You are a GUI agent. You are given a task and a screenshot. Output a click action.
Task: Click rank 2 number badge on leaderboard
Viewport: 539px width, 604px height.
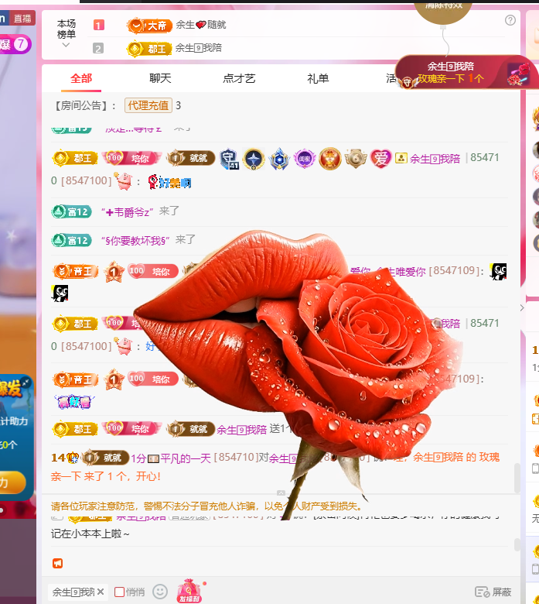[98, 49]
